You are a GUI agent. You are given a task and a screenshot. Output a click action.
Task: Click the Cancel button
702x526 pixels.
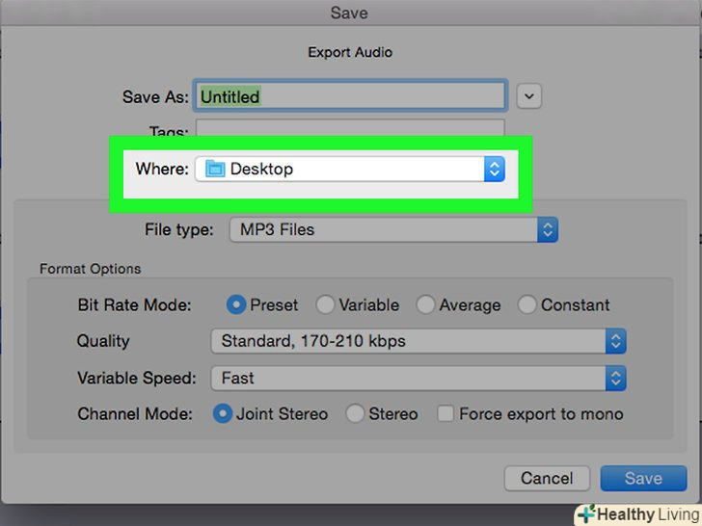[547, 478]
